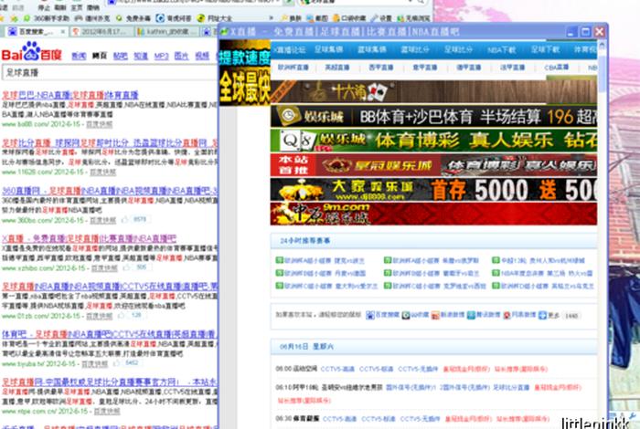This screenshot has width=640, height=429.
Task: Open the 360新手求助 bookmark
Action: (x=46, y=18)
